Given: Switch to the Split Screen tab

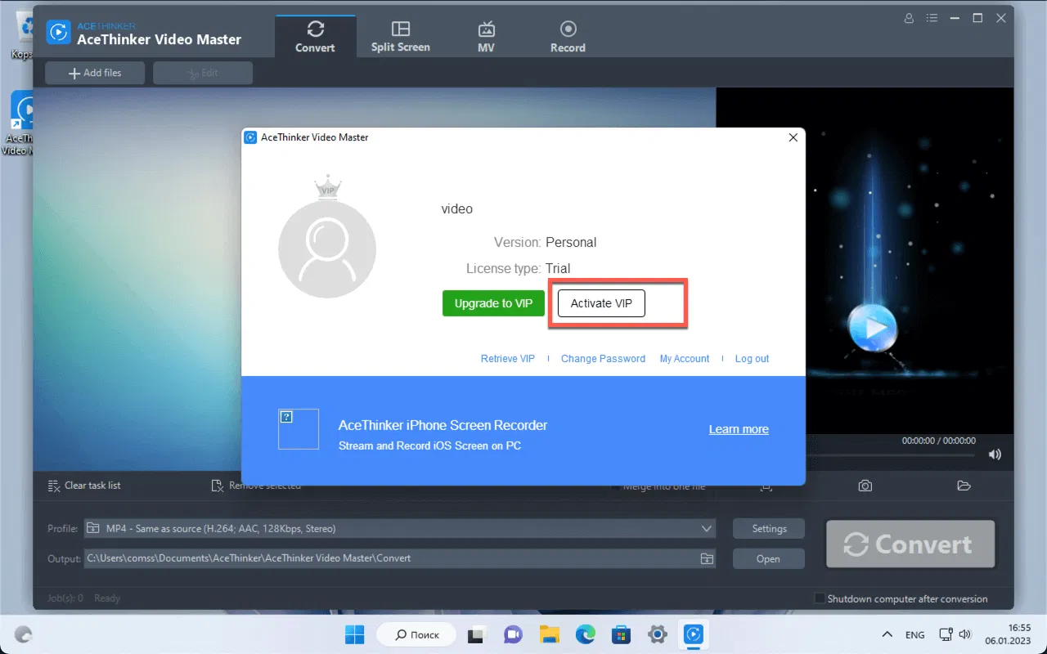Looking at the screenshot, I should pos(400,36).
